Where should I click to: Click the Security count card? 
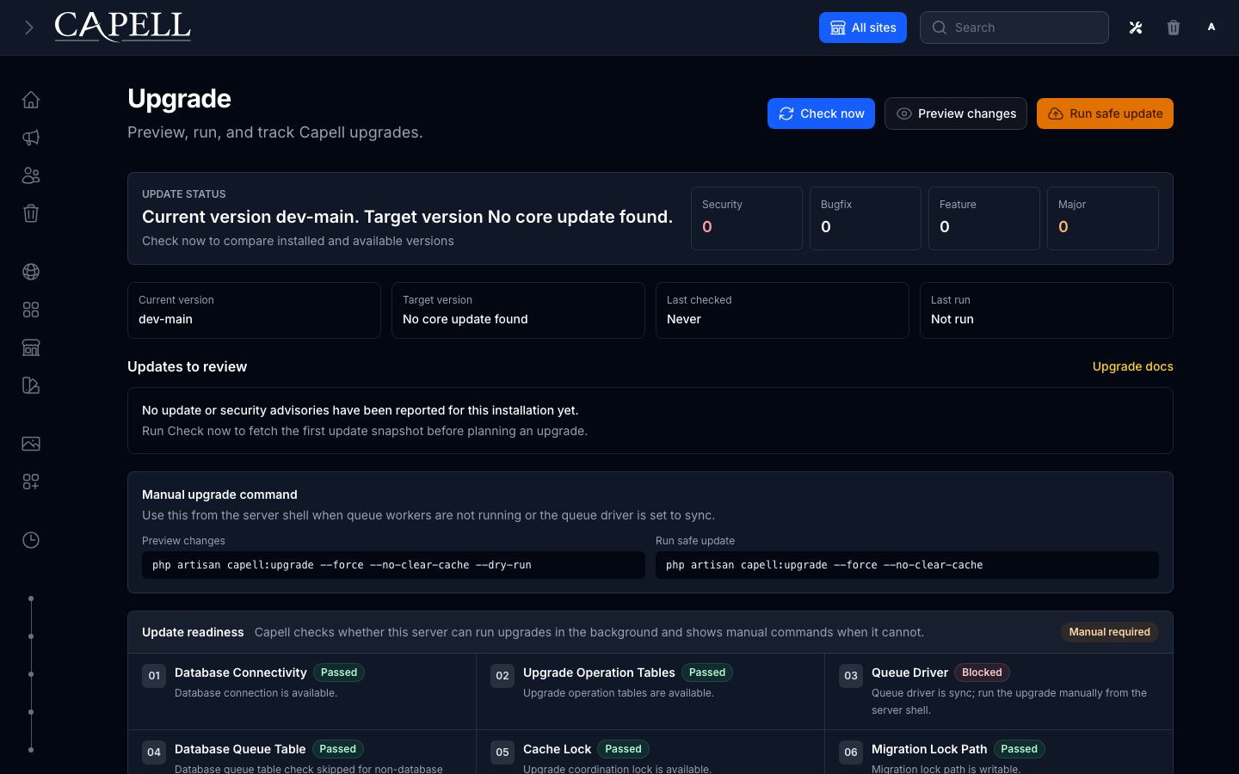click(747, 218)
